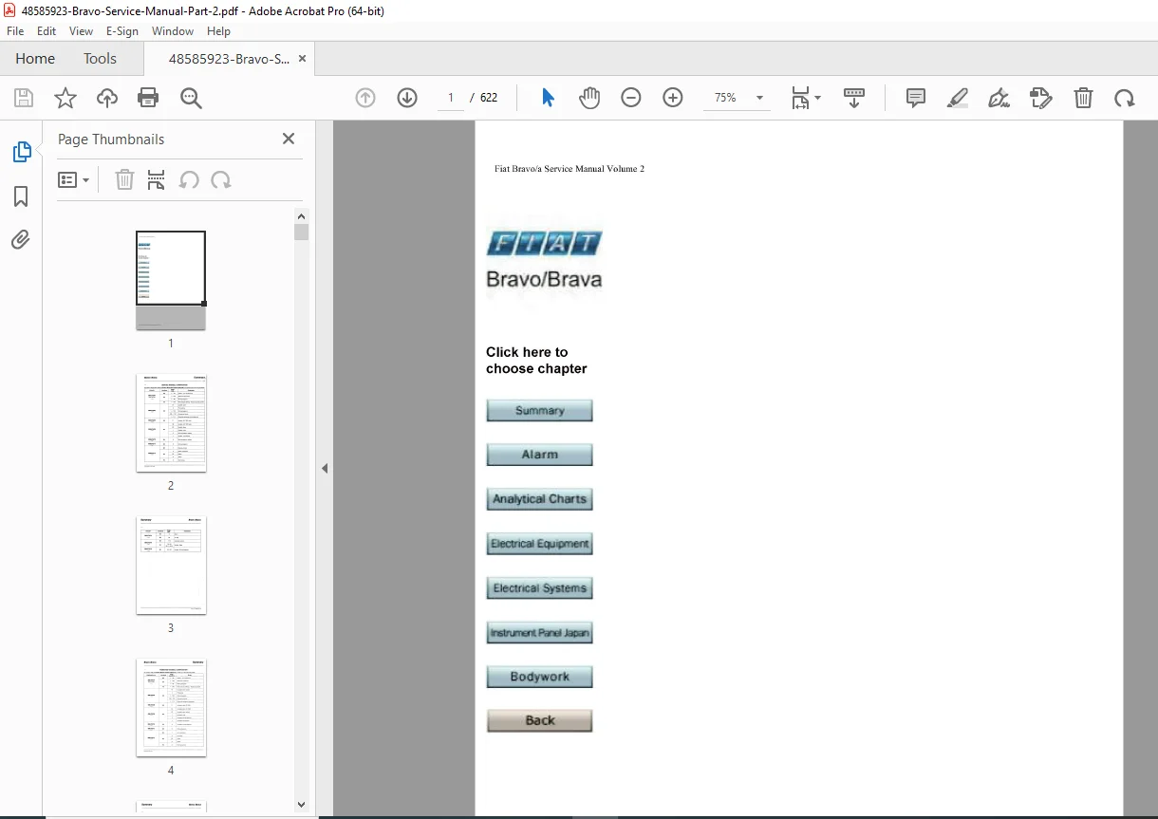The height and width of the screenshot is (819, 1158).
Task: Go to previous page arrow
Action: coord(365,98)
